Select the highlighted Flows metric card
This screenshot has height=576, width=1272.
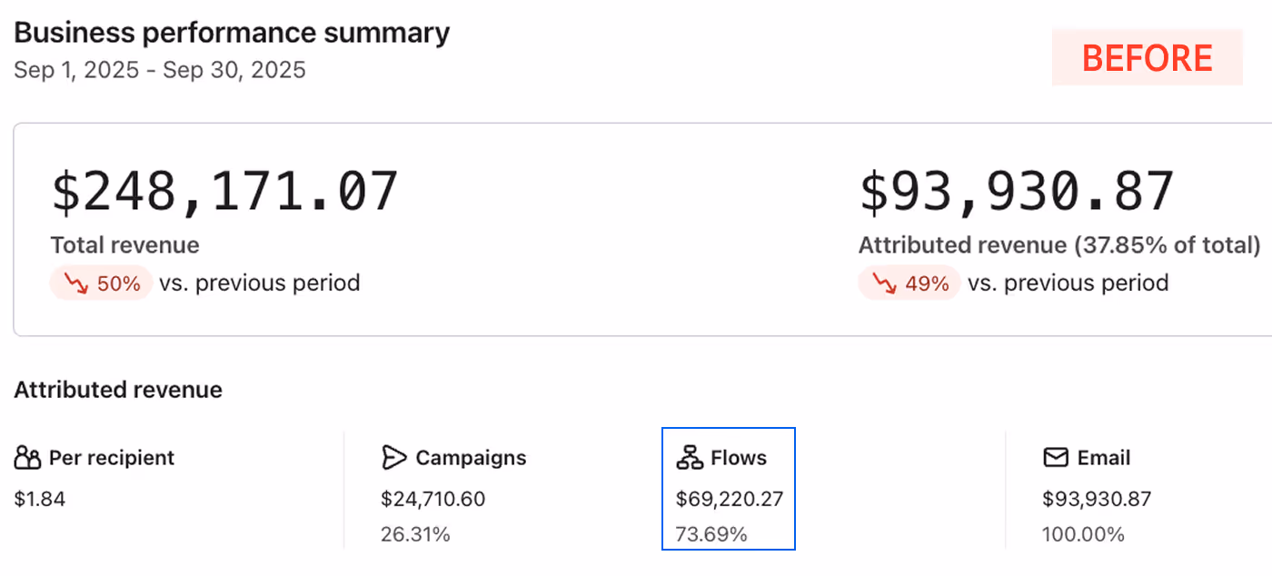point(729,488)
